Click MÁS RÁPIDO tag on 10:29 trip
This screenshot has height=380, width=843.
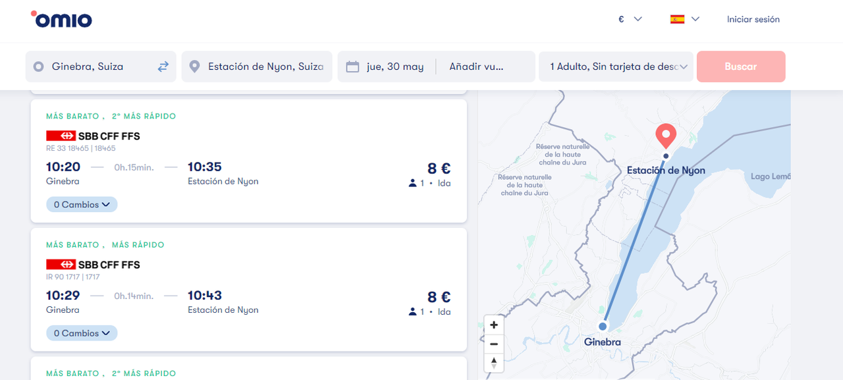[138, 245]
